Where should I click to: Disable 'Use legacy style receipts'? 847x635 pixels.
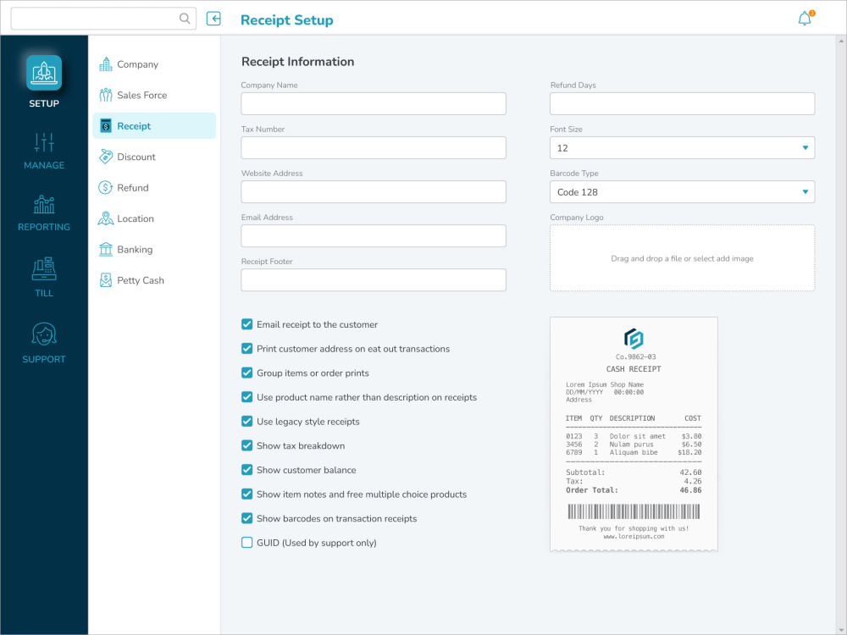246,421
